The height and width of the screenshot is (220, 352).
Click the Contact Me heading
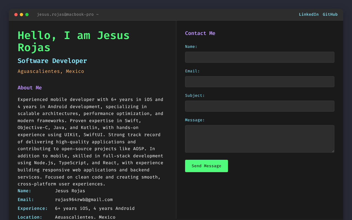pyautogui.click(x=200, y=33)
